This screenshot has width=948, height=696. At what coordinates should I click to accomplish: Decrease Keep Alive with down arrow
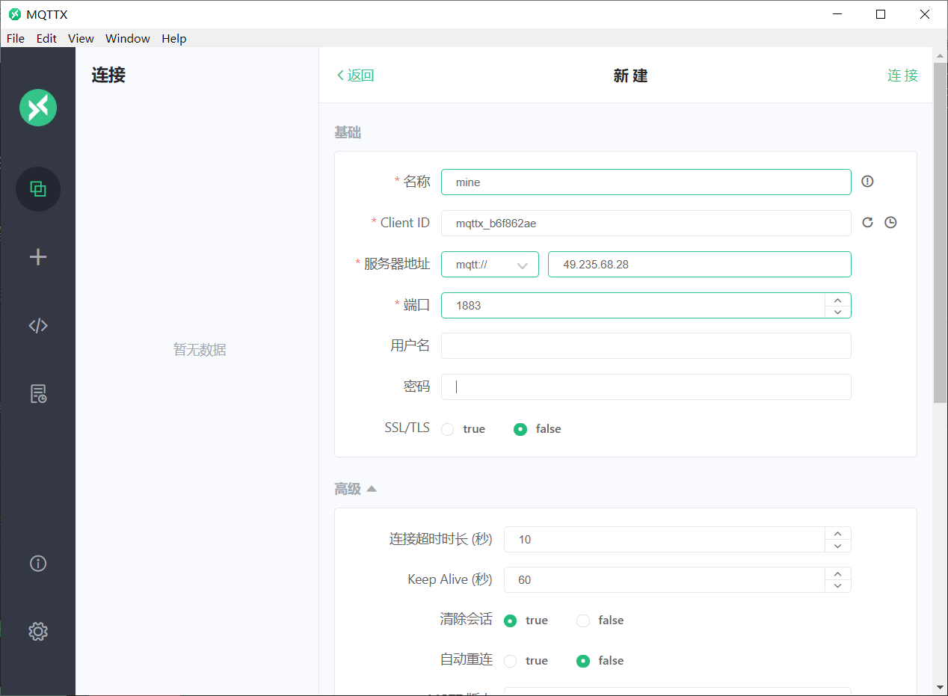(838, 586)
